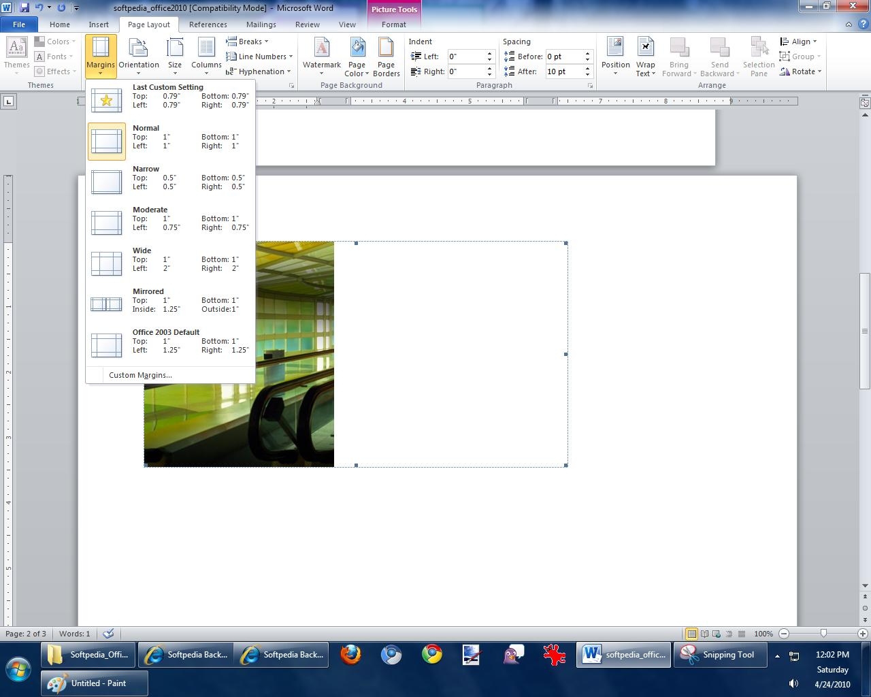Open the Position picture layout icon

pos(615,48)
